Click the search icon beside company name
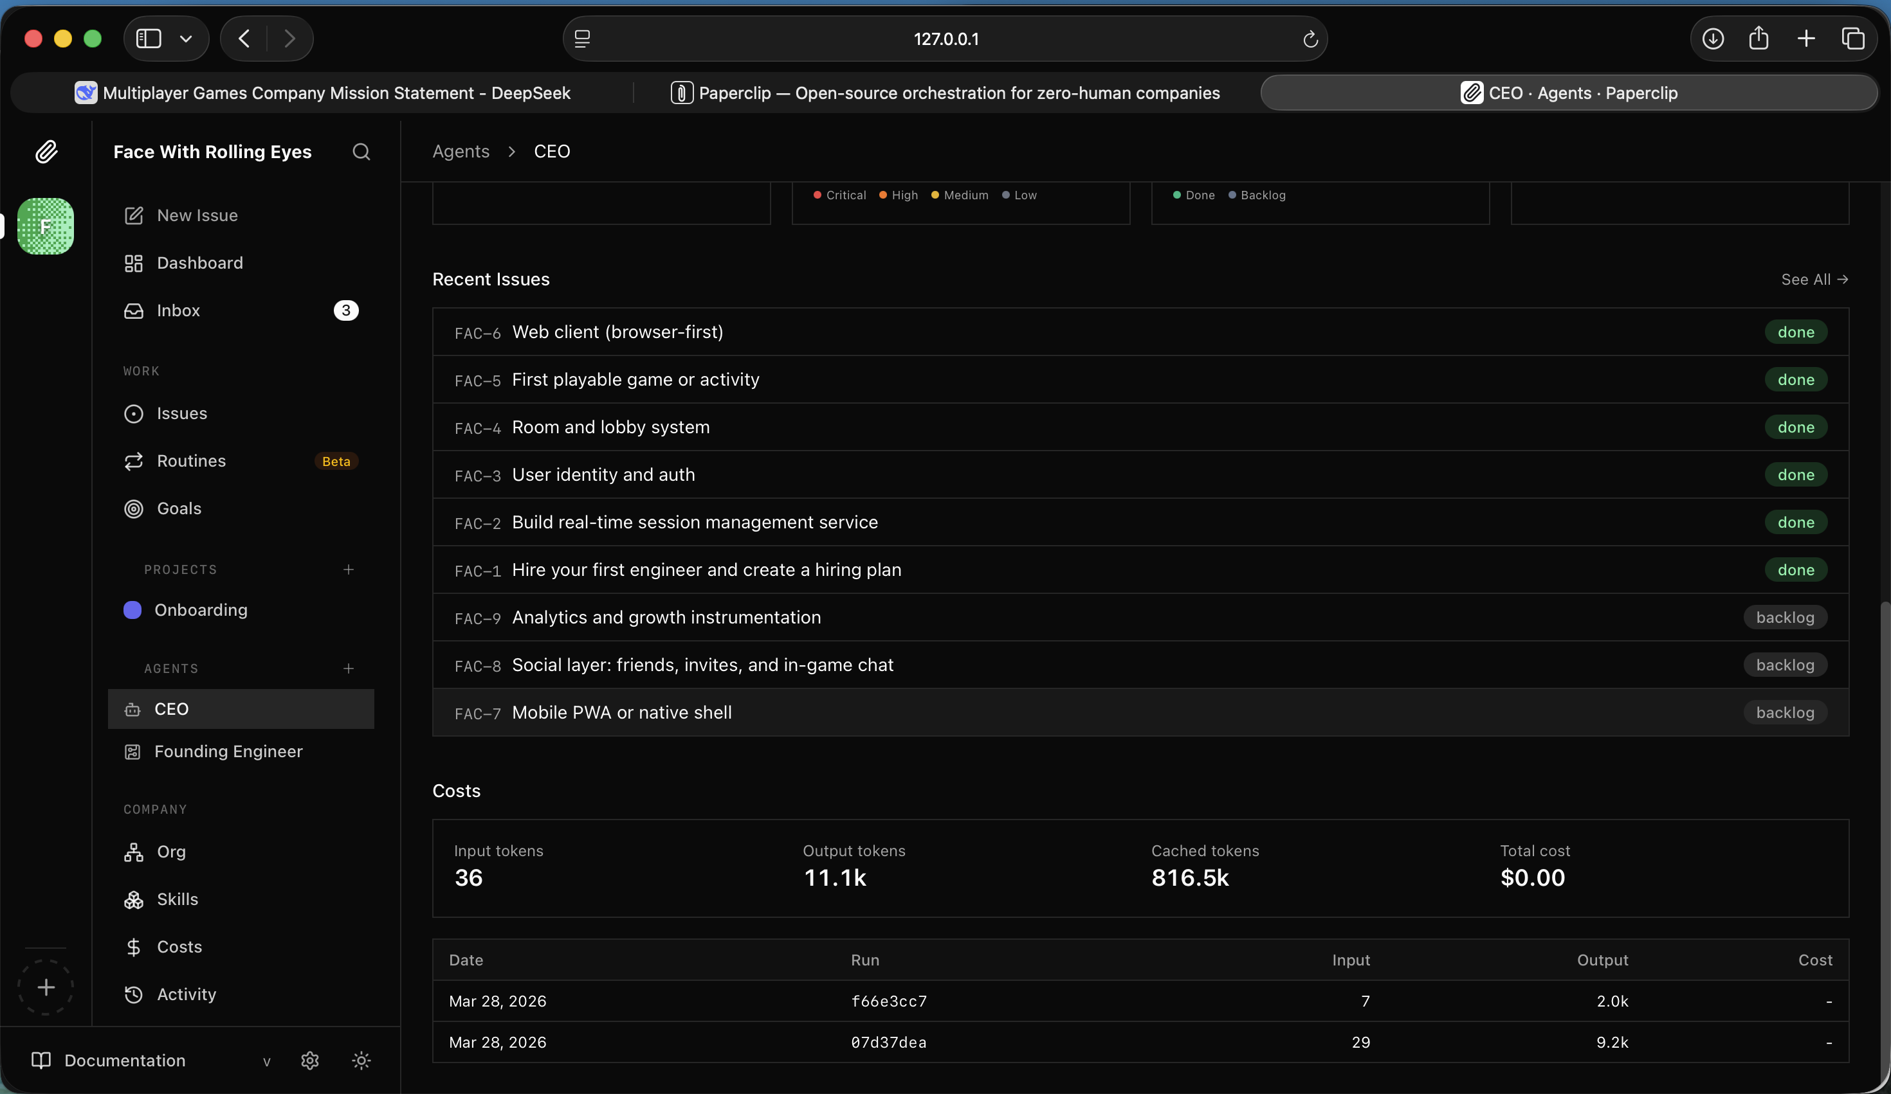The width and height of the screenshot is (1891, 1094). coord(361,152)
